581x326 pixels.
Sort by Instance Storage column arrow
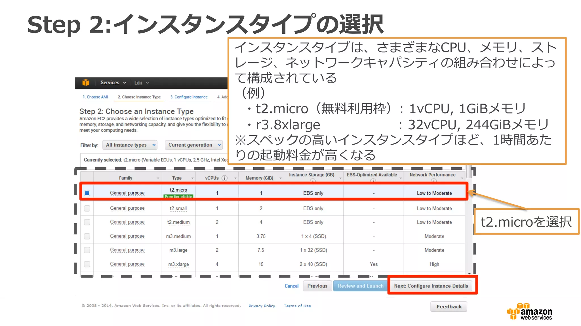tap(340, 178)
